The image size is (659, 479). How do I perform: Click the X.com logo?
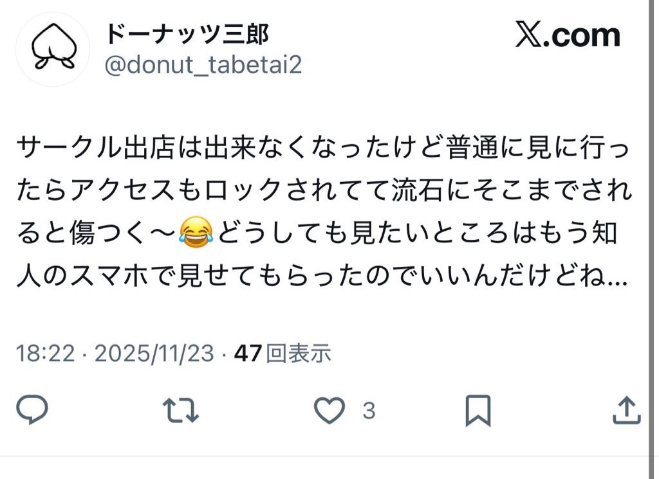[568, 35]
